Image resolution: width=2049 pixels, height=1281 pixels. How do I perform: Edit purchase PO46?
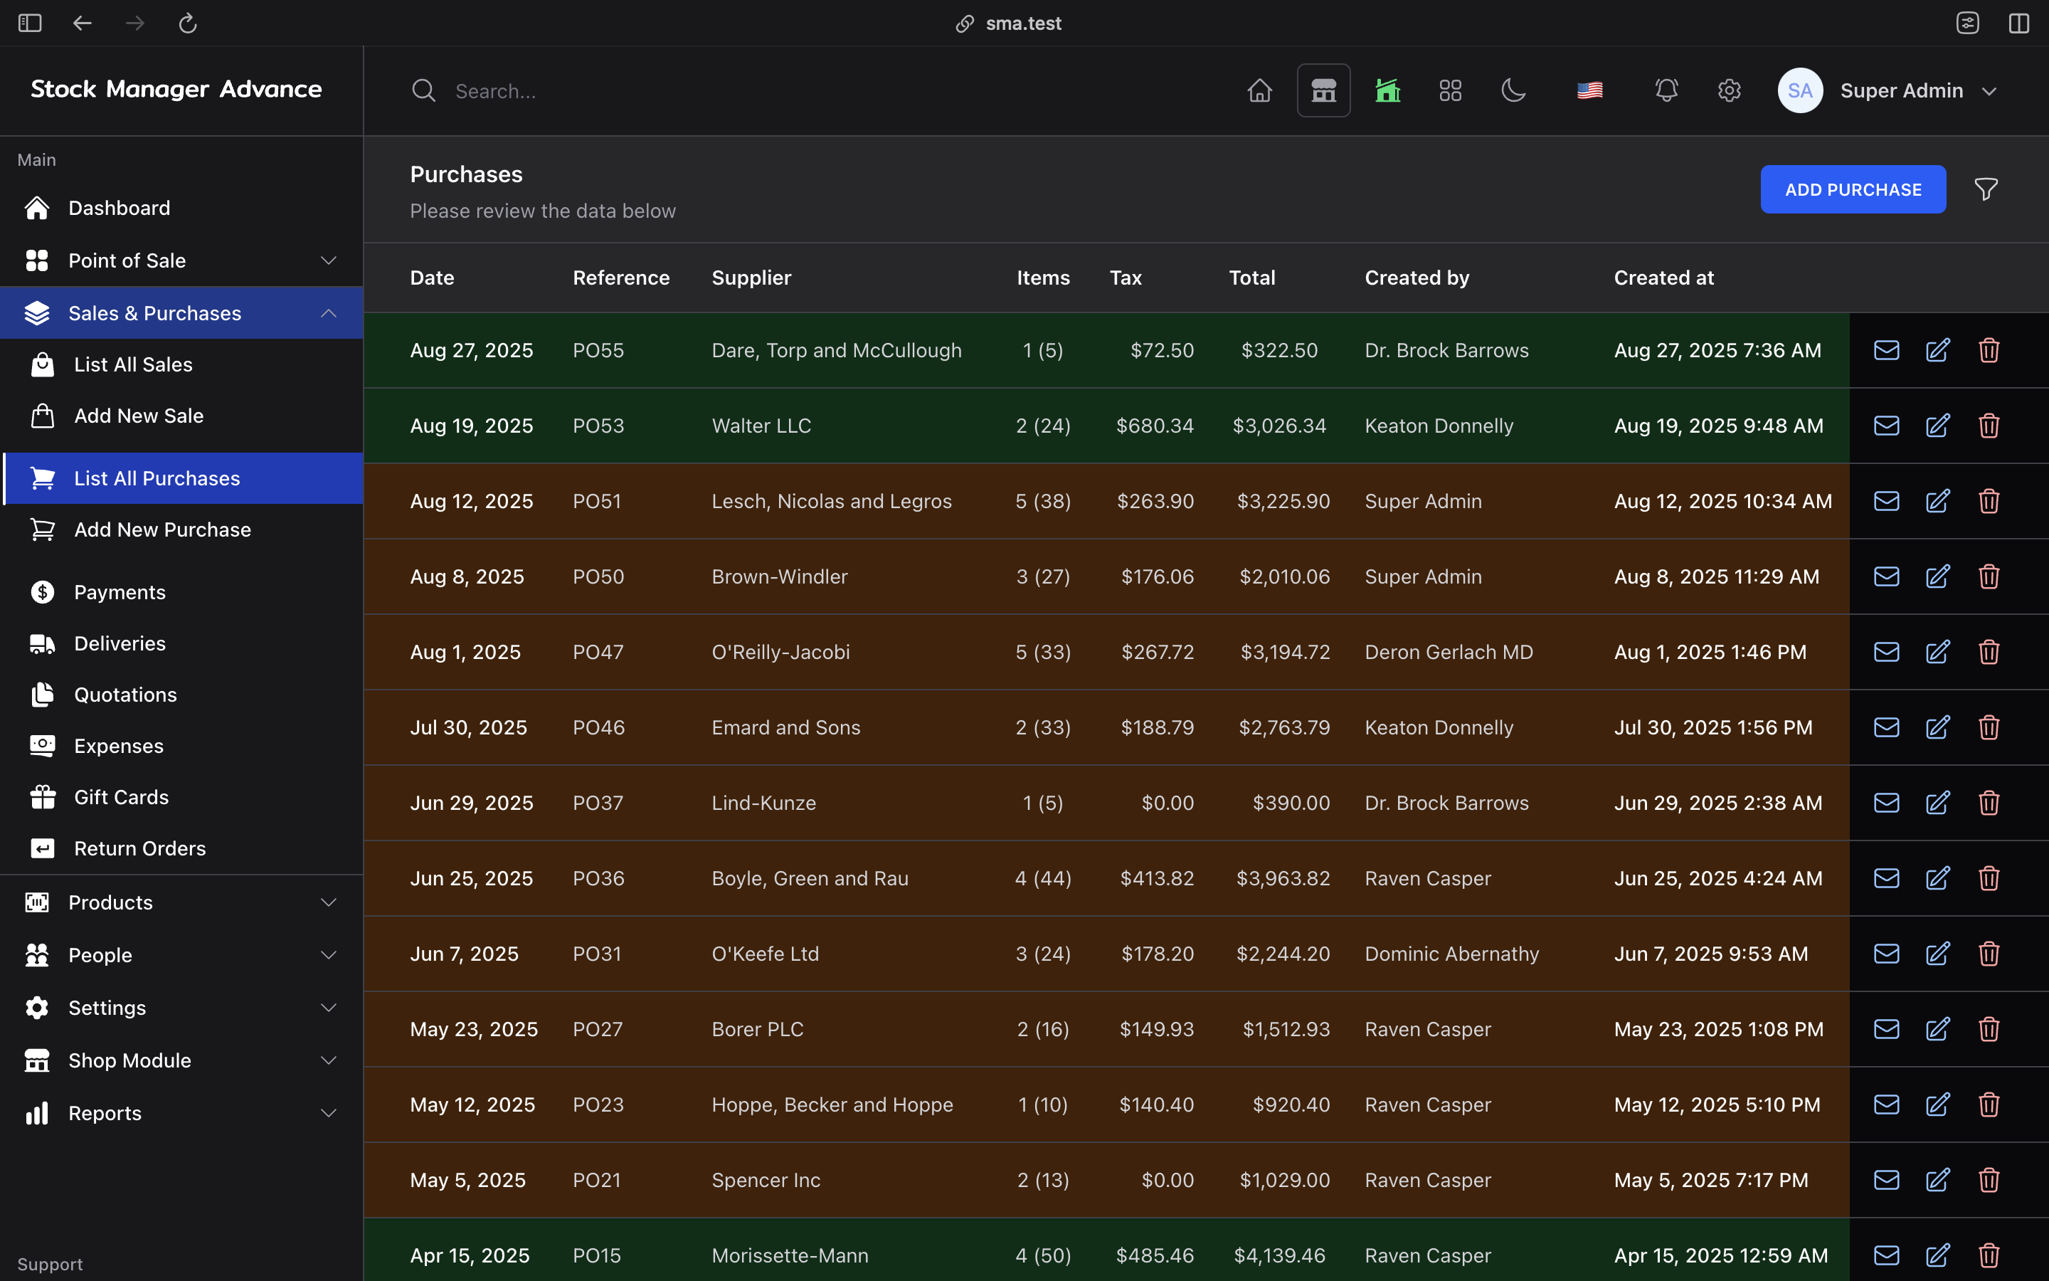coord(1938,727)
